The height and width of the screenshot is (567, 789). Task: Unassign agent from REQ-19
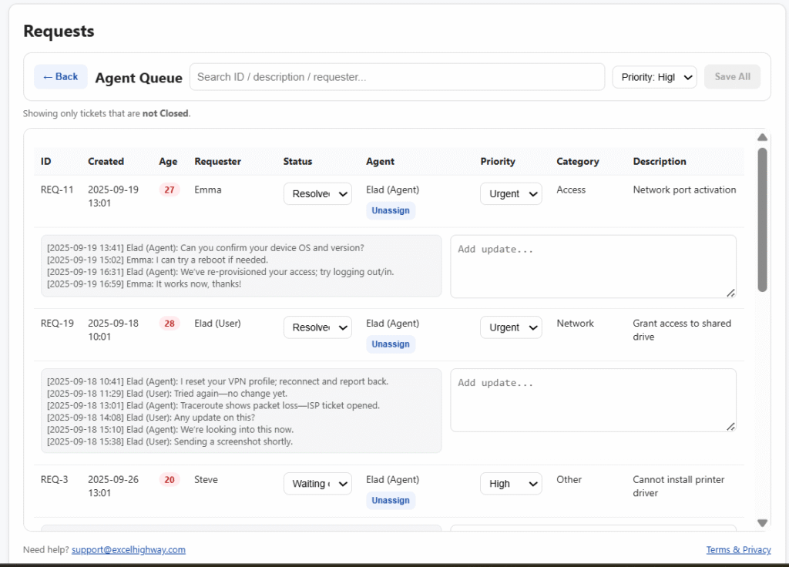(x=391, y=344)
